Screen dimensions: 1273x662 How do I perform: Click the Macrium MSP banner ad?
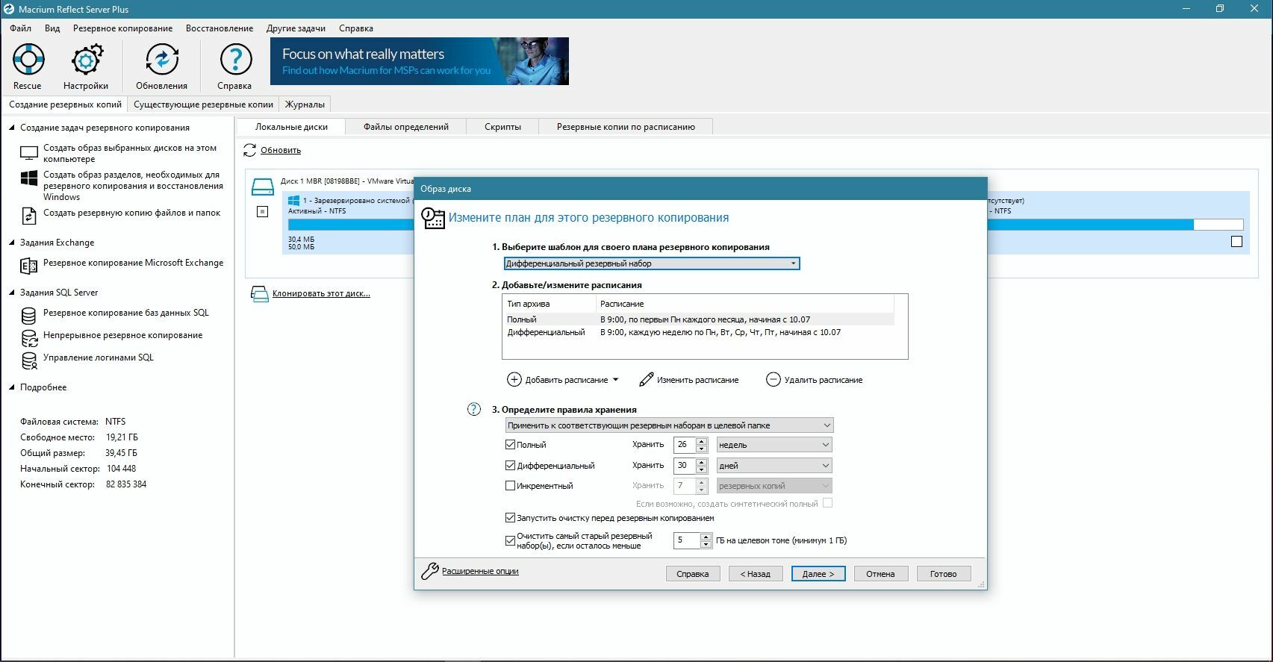[x=420, y=61]
